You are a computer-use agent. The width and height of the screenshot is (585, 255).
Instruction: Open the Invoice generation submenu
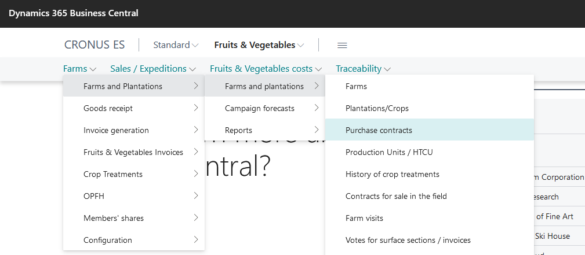click(134, 130)
